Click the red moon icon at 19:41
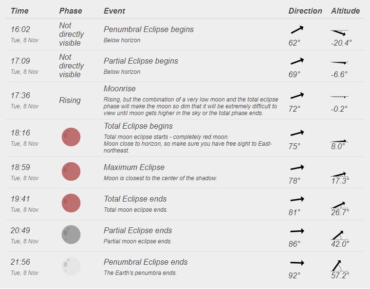This screenshot has width=370, height=289. pos(71,203)
